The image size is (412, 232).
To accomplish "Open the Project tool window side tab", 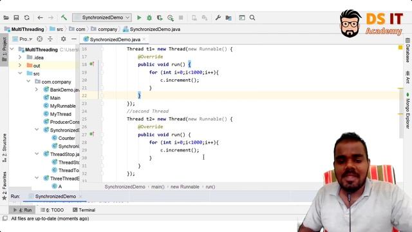I will (5, 49).
